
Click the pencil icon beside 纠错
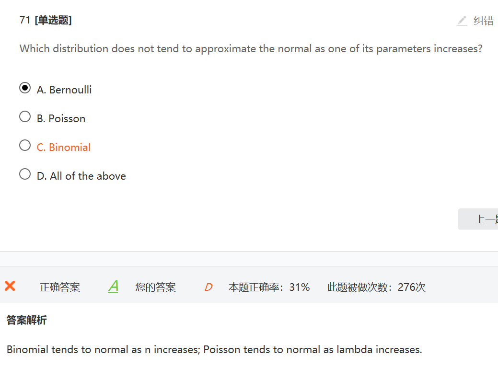(x=462, y=21)
